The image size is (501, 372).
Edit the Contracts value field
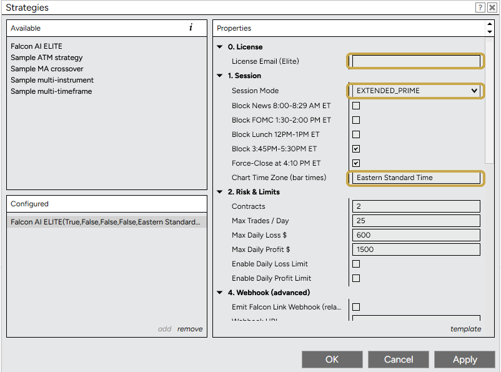click(416, 206)
